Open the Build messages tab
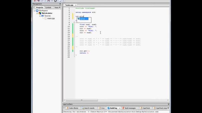Screen dimensions: 202x113 [129, 108]
